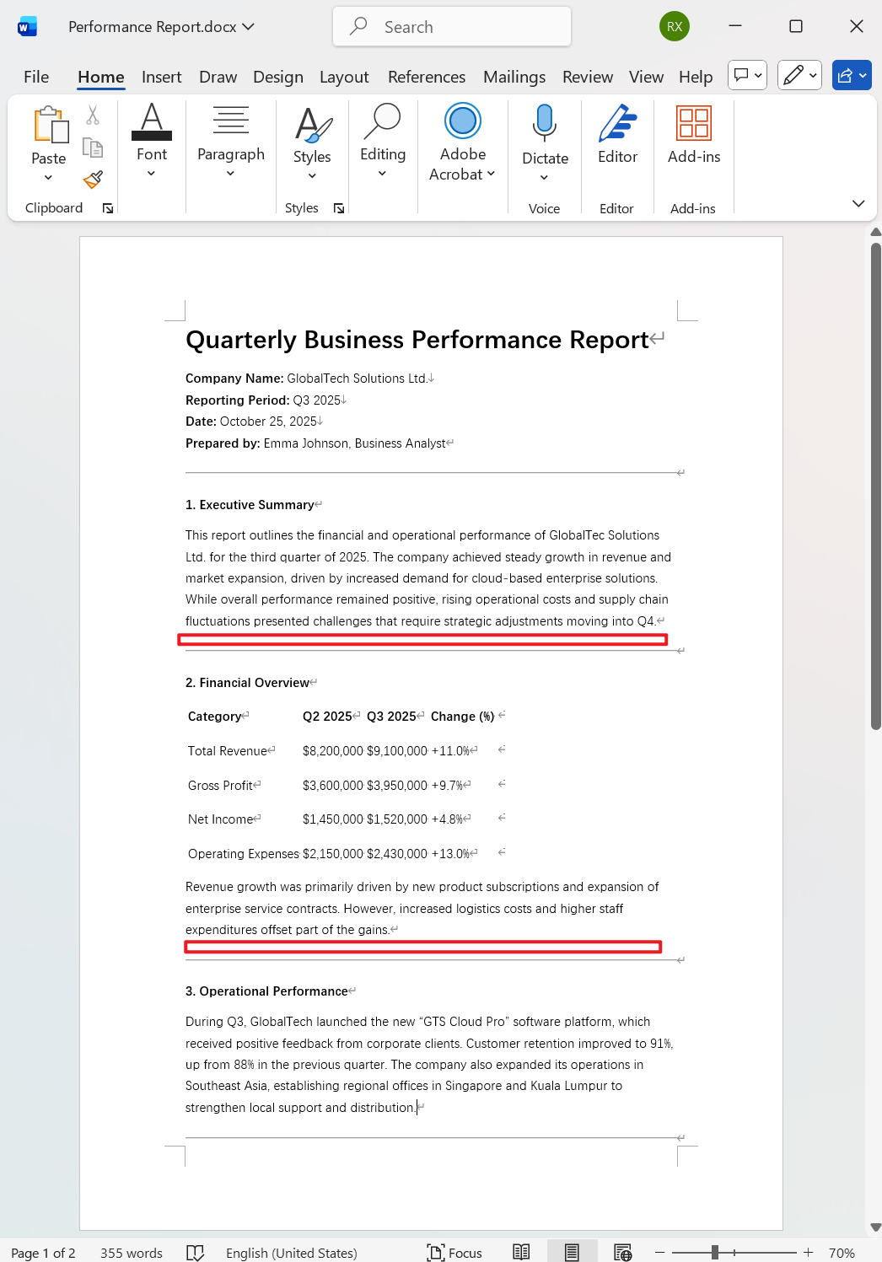Switch to Web Layout view
The width and height of the screenshot is (882, 1262).
pos(622,1253)
